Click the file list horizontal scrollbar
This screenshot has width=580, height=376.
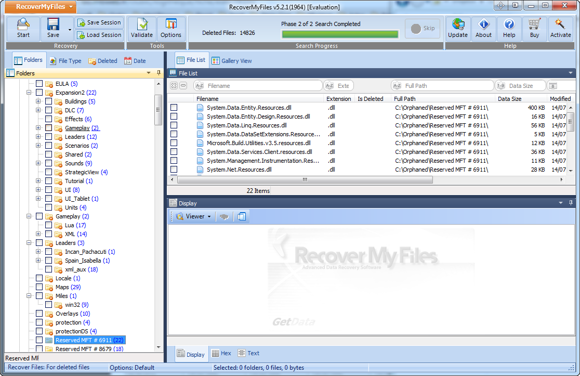point(305,179)
